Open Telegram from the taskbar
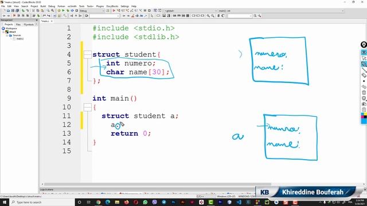The height and width of the screenshot is (206, 367). (x=164, y=202)
